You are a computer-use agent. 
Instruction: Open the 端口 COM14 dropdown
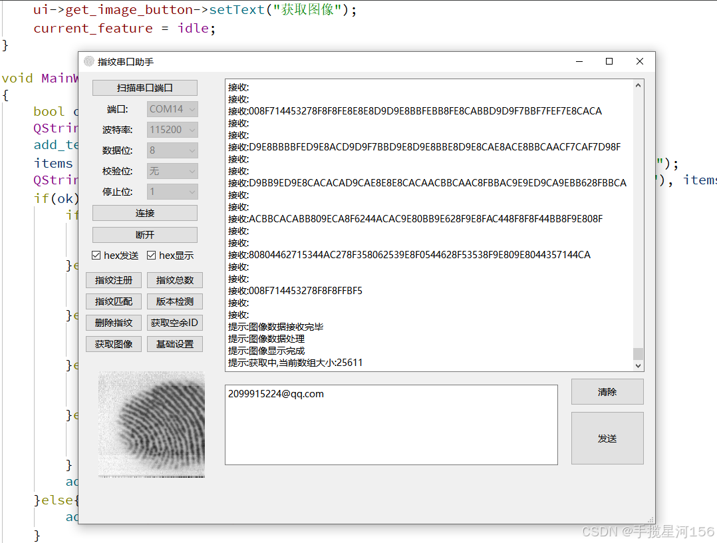pyautogui.click(x=172, y=109)
